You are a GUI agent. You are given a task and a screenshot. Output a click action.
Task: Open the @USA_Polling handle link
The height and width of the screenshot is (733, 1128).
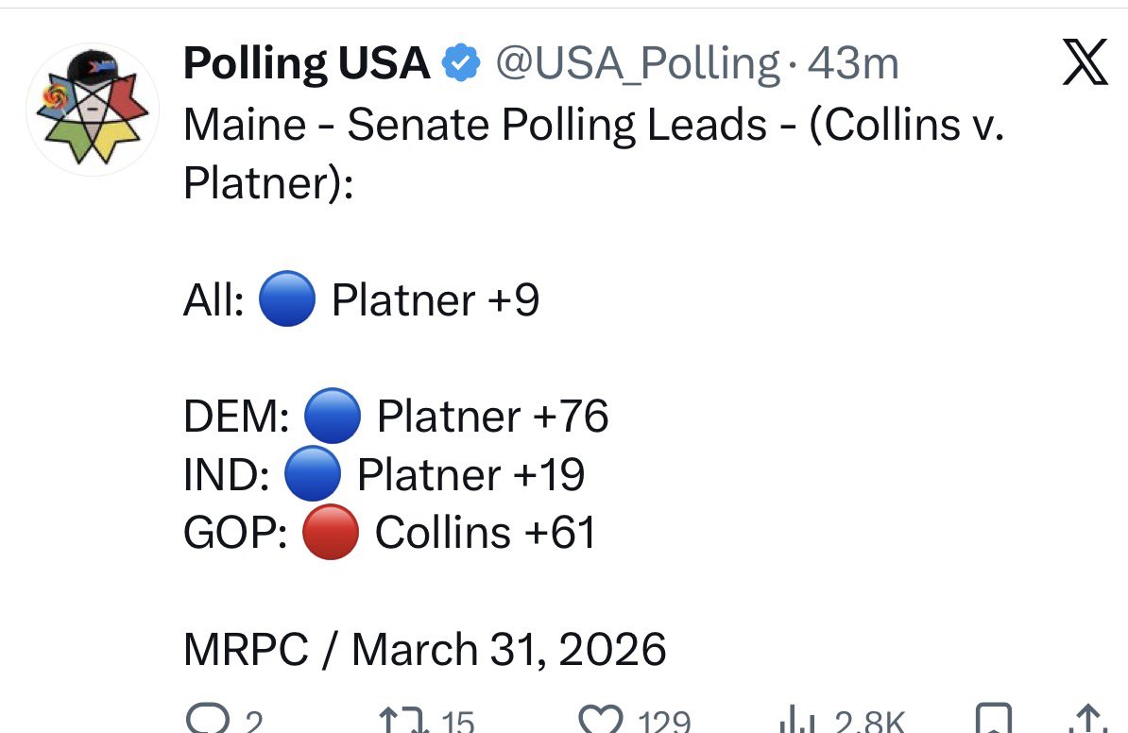(638, 64)
